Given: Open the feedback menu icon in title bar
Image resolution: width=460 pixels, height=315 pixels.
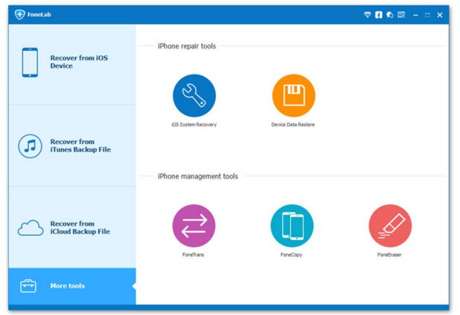Looking at the screenshot, I should 402,15.
